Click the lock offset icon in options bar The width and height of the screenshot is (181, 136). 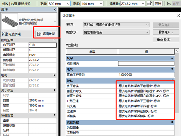coord(149,3)
